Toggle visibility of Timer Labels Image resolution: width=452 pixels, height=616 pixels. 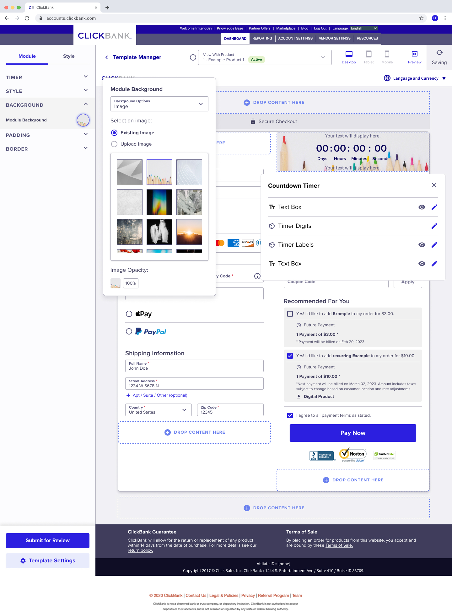tap(422, 245)
